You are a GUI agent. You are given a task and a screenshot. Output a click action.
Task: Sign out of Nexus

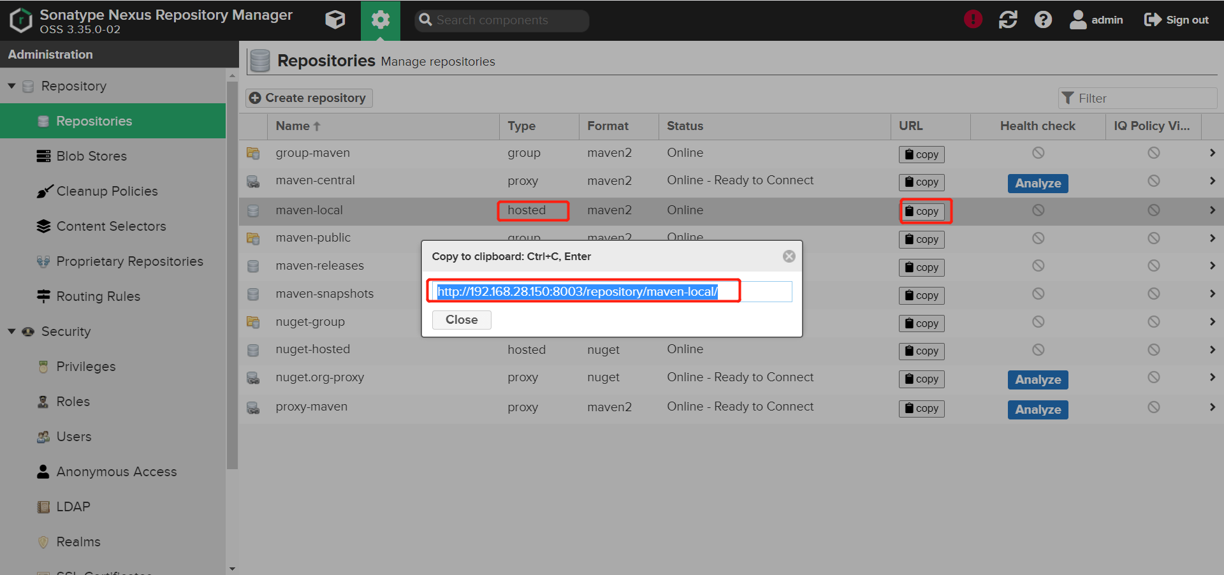tap(1176, 20)
